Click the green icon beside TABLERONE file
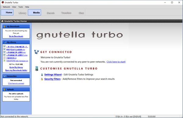This screenshot has height=118, width=183. click(x=5, y=61)
